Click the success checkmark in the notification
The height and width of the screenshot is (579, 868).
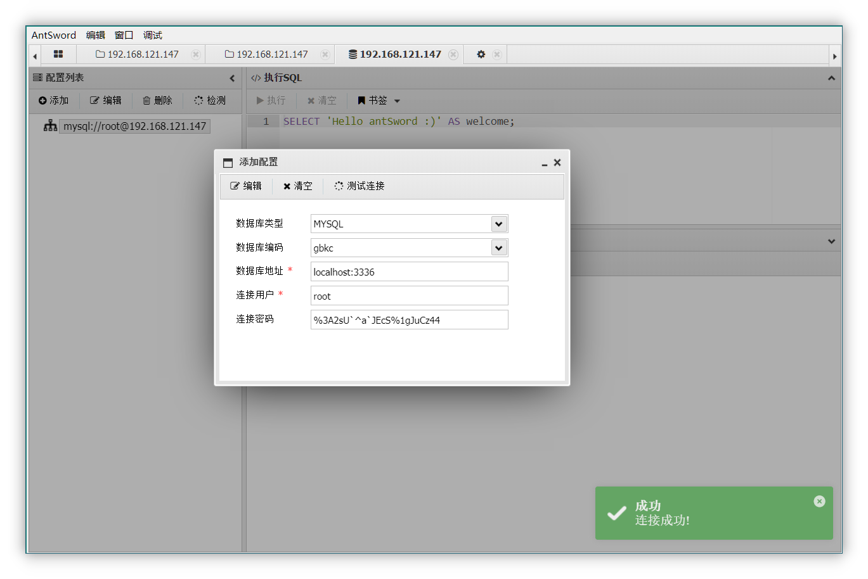[x=616, y=513]
